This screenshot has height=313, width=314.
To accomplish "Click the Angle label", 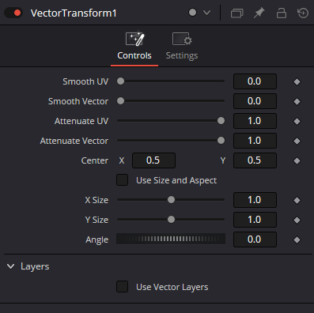I will pos(96,240).
